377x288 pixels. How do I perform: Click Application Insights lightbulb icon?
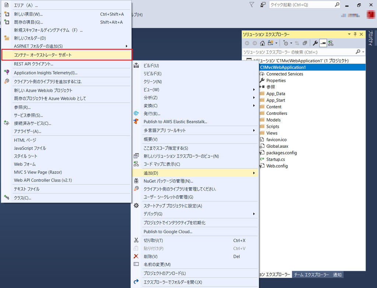[x=7, y=72]
